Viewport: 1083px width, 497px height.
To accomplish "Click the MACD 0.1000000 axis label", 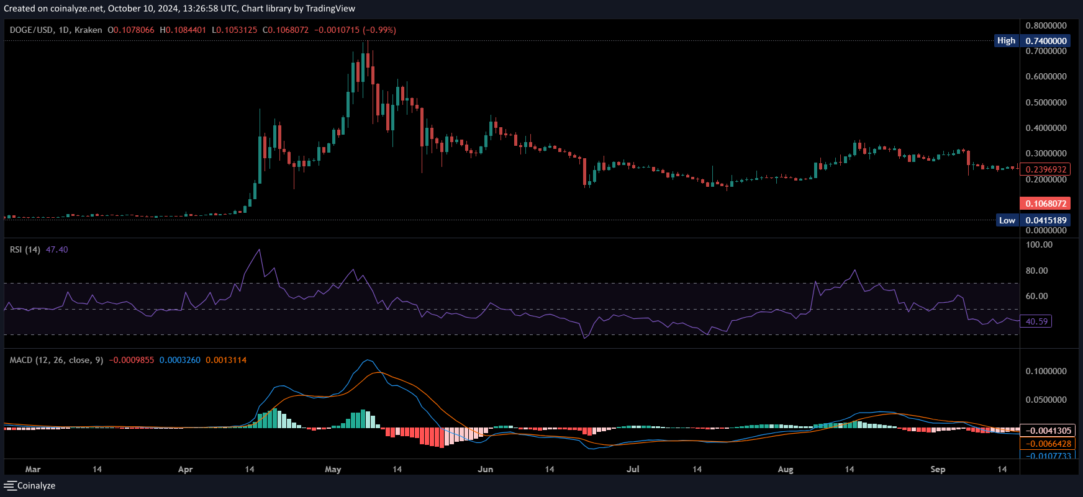I will tap(1046, 371).
